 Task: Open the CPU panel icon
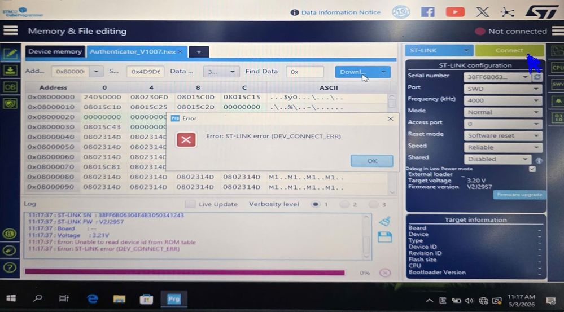(557, 68)
